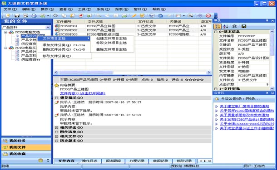Open bulletin 关于建立新厂房项目部的通知
Screen dimensions: 277x170
pos(244,107)
